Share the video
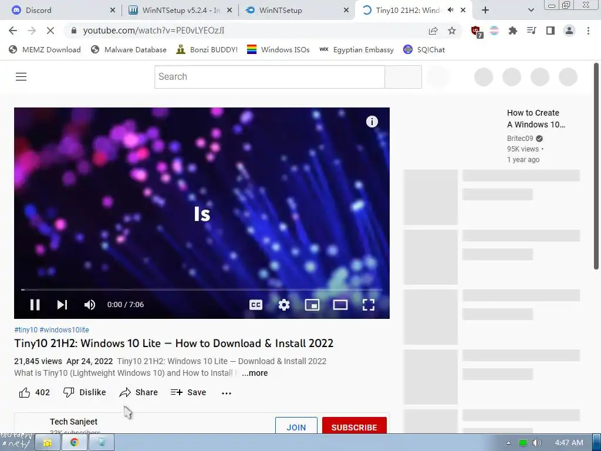Viewport: 601px width, 451px height. 139,392
